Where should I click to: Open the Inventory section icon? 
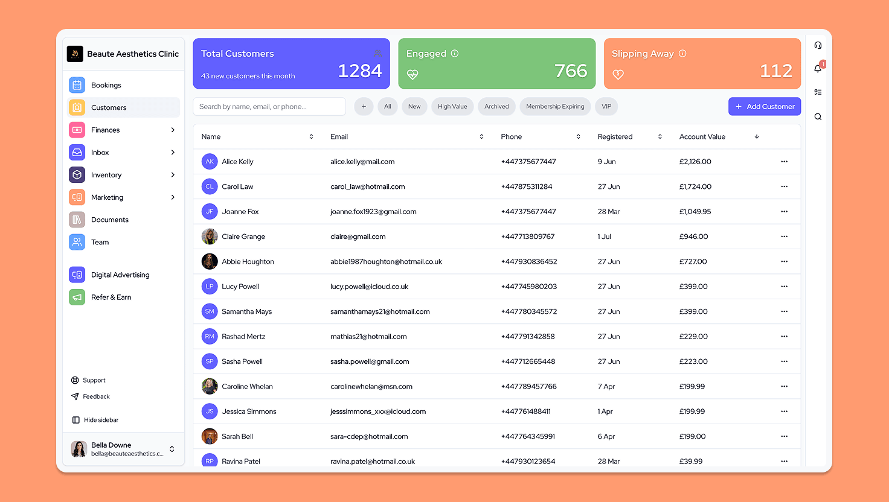[77, 174]
